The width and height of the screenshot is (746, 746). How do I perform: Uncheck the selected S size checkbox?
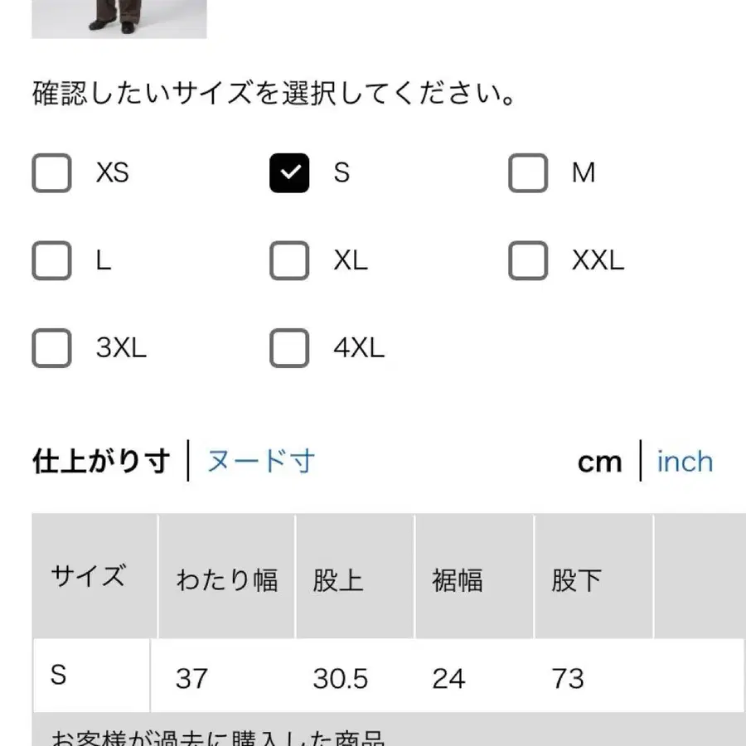point(288,173)
